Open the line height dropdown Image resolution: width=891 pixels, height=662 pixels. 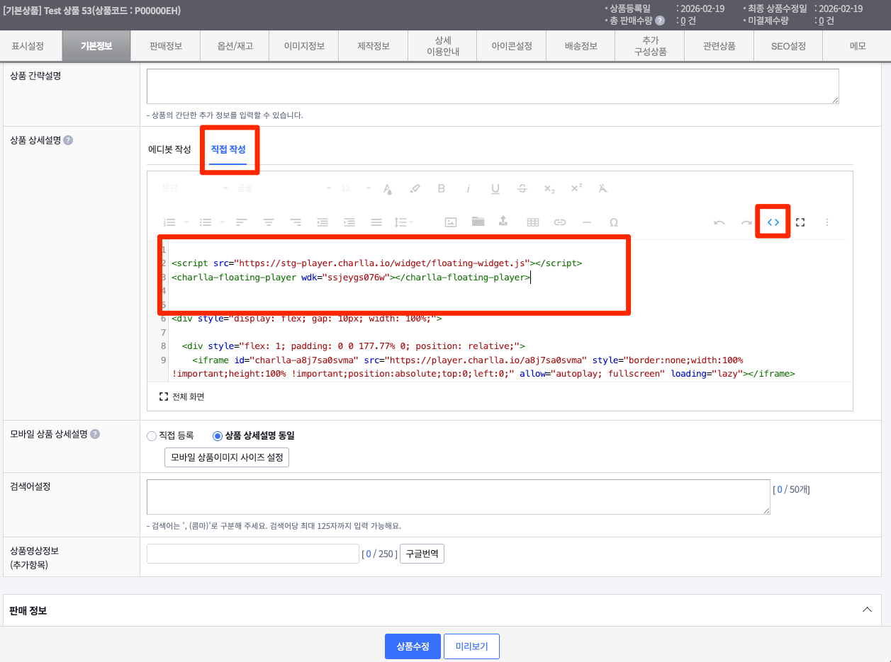[x=404, y=222]
